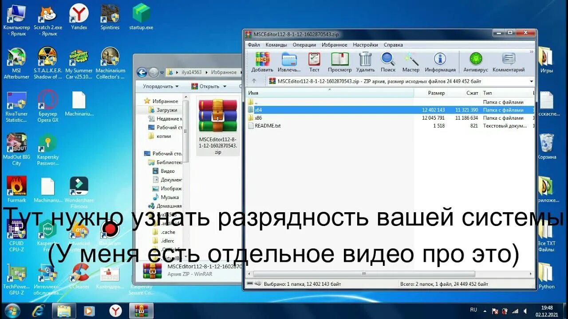568x319 pixels.
Task: Sort archive list by Тип column
Action: point(506,93)
